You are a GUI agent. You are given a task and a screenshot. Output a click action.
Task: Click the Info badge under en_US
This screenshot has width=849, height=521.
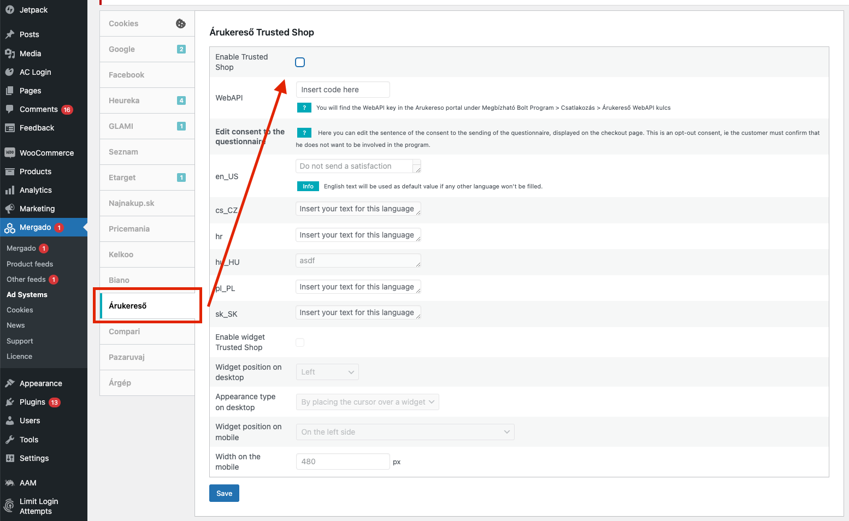click(x=308, y=186)
